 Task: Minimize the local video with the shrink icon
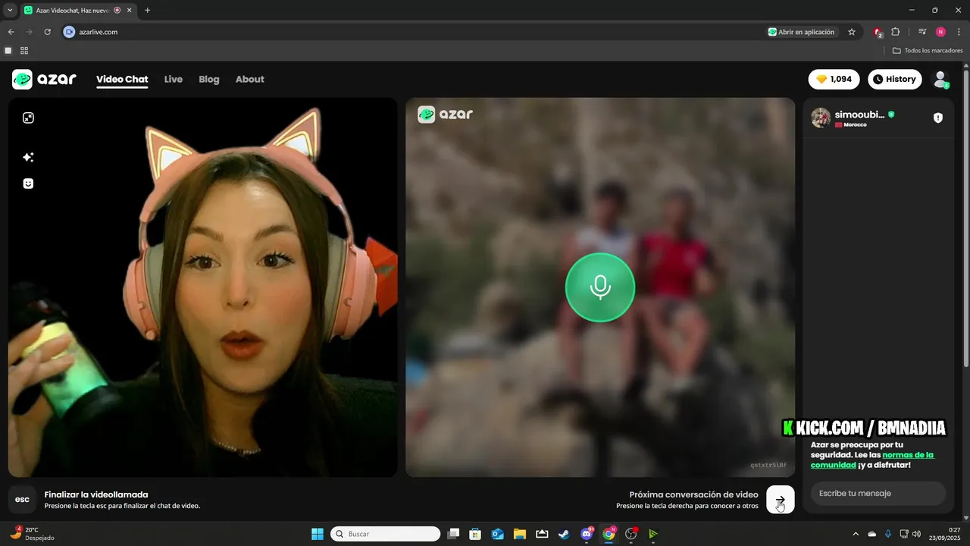[x=28, y=118]
